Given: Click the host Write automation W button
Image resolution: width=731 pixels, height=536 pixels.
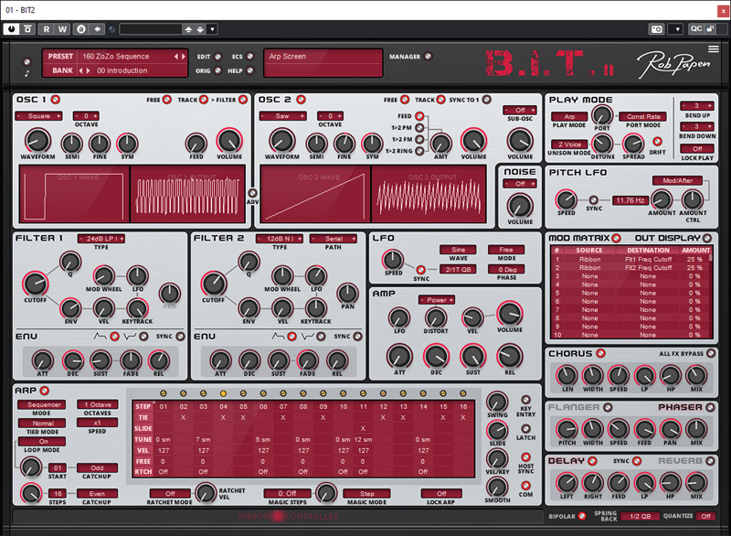Looking at the screenshot, I should [64, 29].
